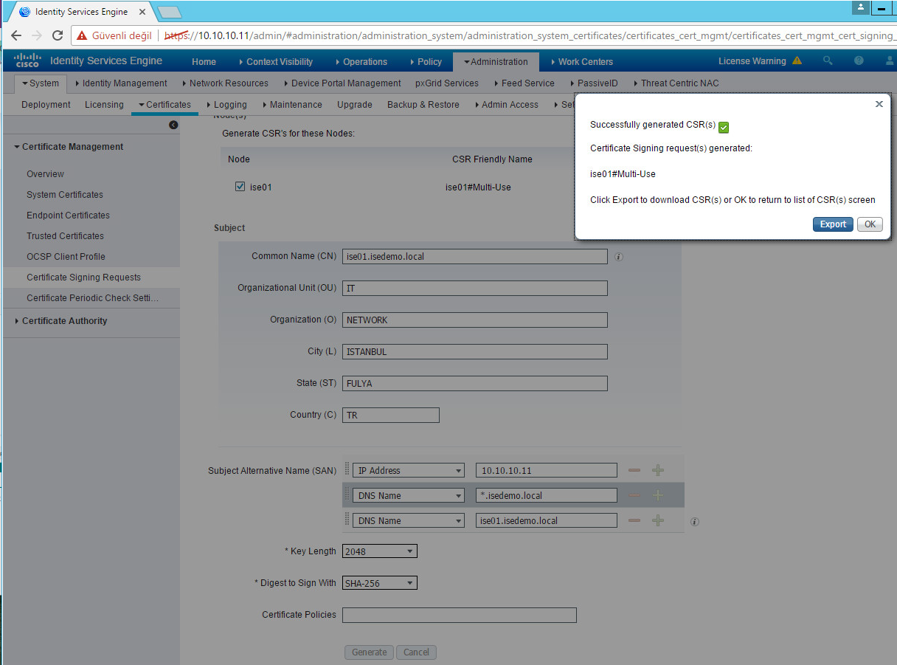Open the Context Visibility menu
Screen dimensions: 897x665
(275, 62)
